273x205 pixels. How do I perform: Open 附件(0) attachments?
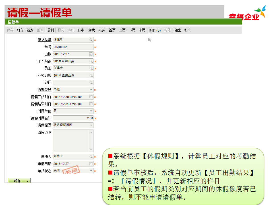(x=155, y=30)
